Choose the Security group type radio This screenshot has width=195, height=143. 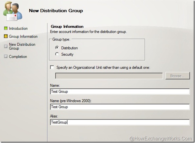pyautogui.click(x=57, y=54)
